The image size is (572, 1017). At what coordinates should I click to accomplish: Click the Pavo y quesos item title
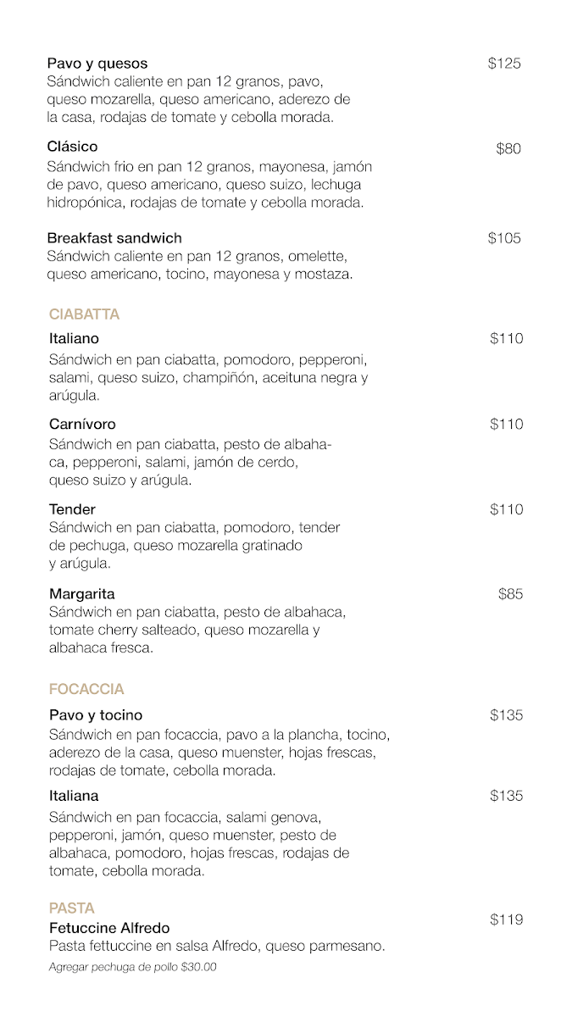[97, 64]
